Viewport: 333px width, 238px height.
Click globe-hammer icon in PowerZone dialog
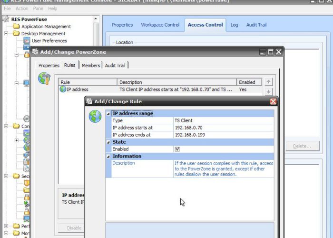point(44,78)
